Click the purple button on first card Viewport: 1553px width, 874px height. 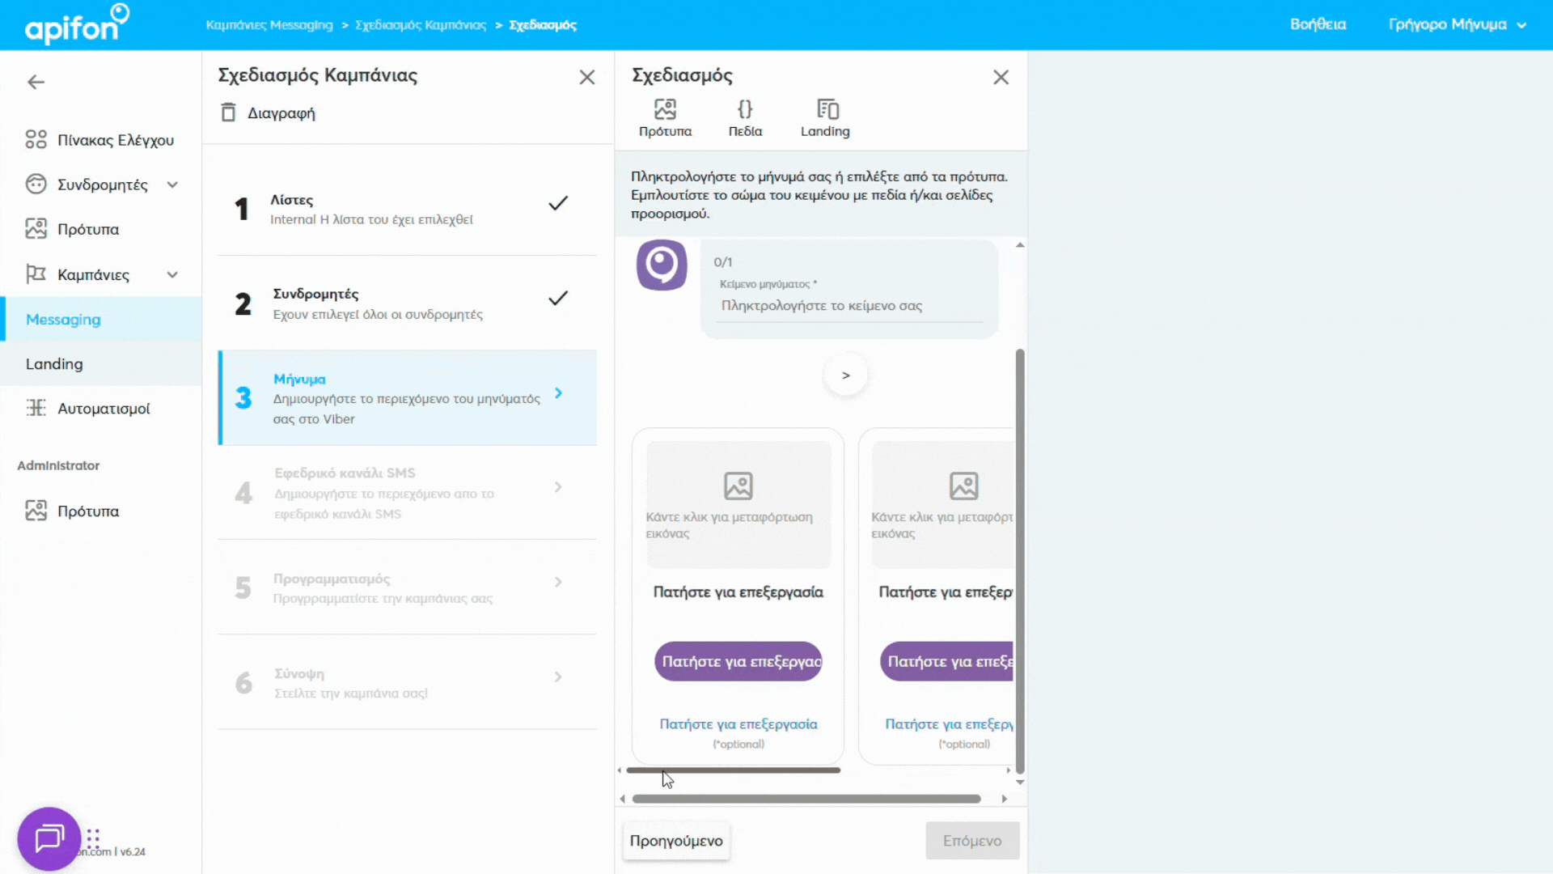pos(738,661)
